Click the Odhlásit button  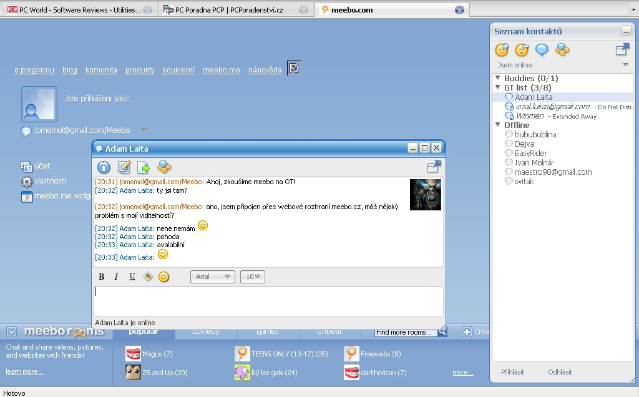[560, 372]
